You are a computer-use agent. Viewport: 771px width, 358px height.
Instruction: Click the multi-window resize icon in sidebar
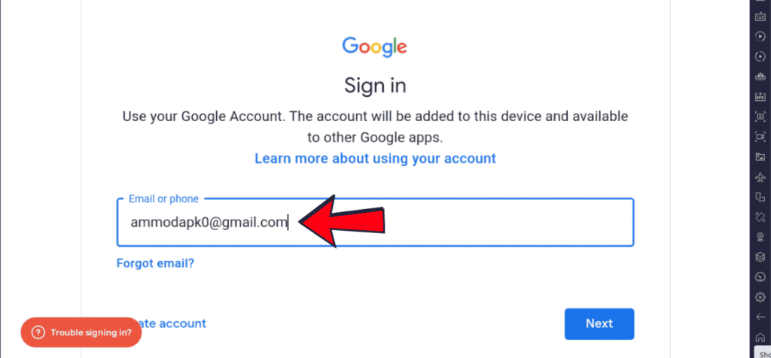tap(760, 197)
